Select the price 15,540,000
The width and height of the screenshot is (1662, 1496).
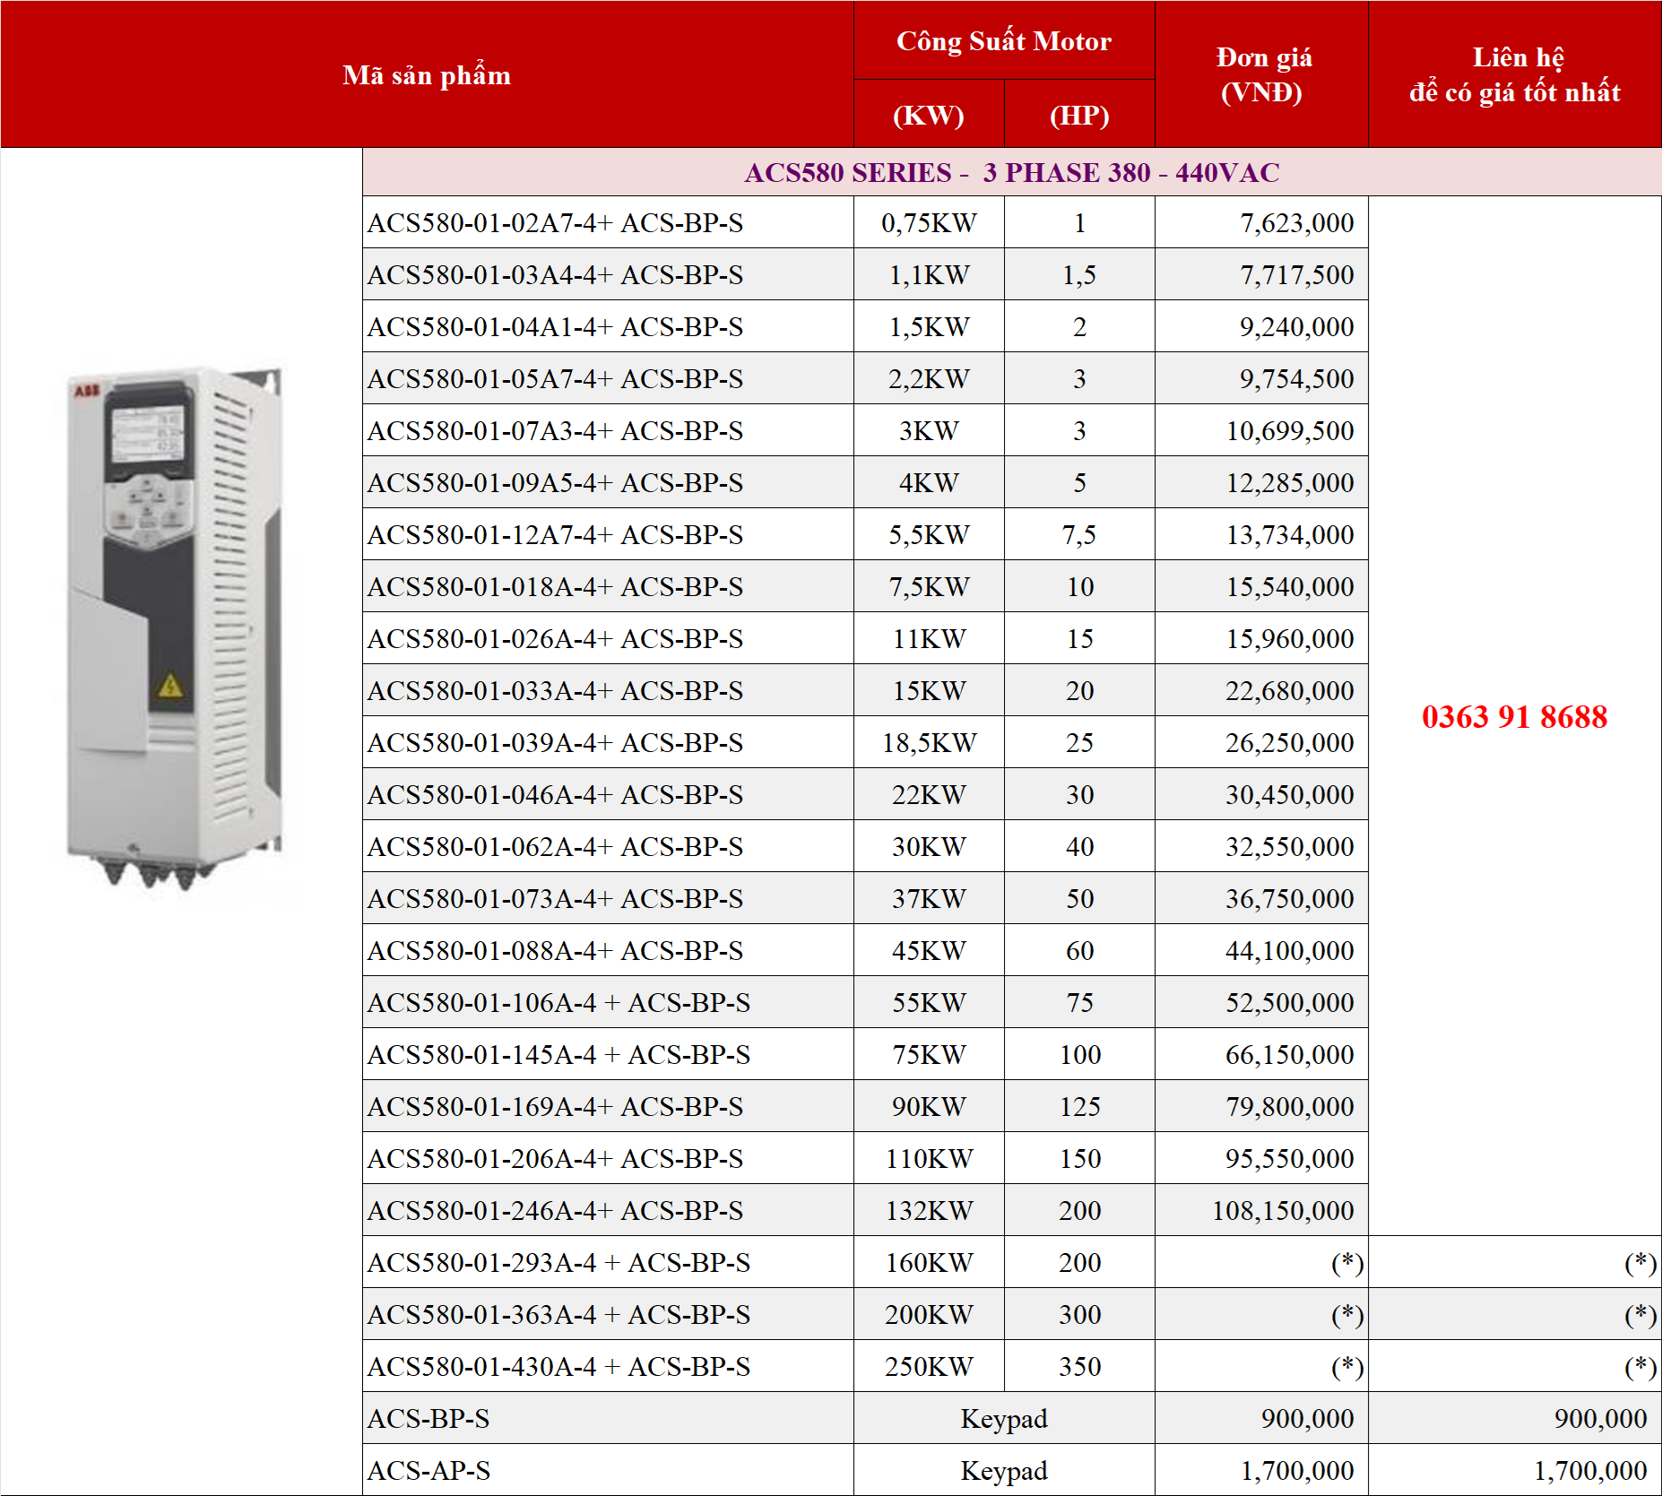(1290, 587)
